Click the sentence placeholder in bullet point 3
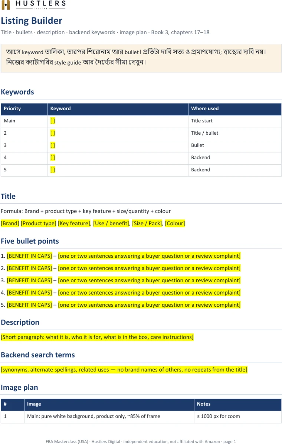 tap(149, 281)
